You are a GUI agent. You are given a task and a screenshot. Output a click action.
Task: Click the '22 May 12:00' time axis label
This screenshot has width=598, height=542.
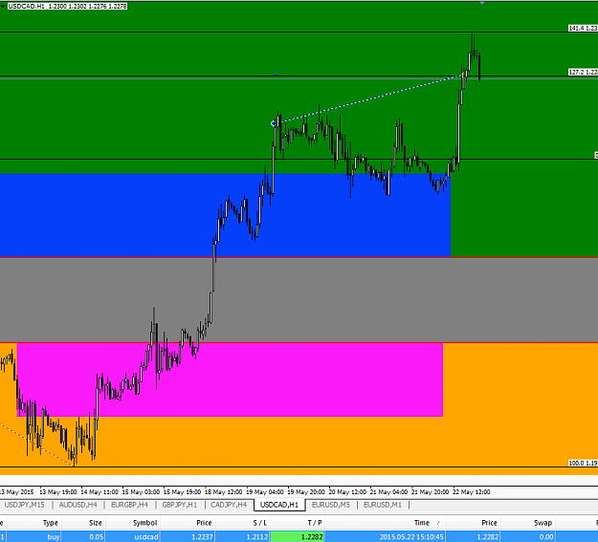tap(472, 492)
